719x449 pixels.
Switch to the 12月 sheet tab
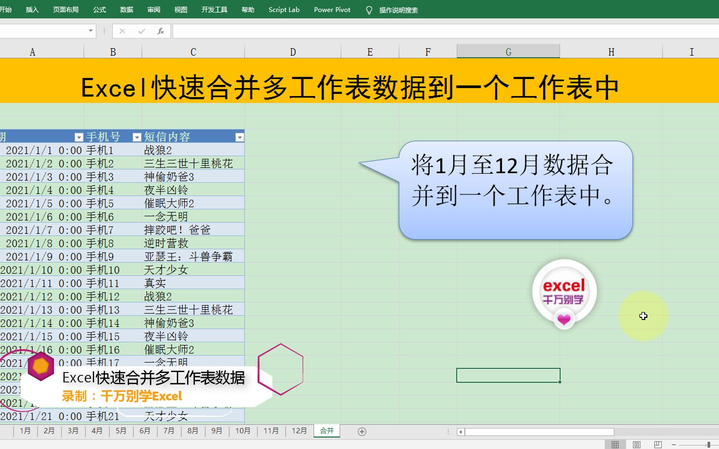tap(299, 431)
